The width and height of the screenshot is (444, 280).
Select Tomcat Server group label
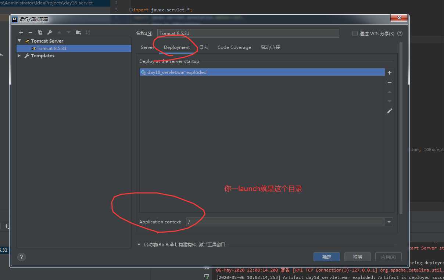click(47, 41)
